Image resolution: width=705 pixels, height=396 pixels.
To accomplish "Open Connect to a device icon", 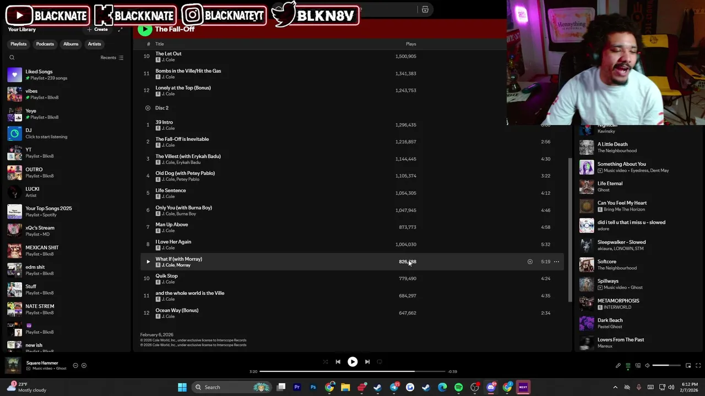I will [638, 365].
